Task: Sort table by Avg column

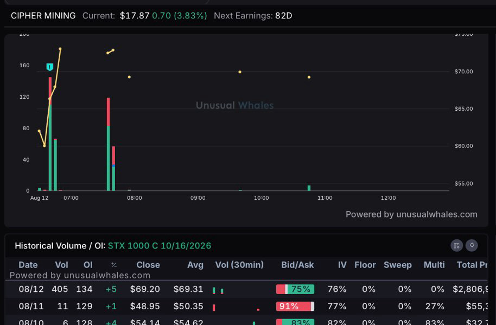Action: point(195,265)
